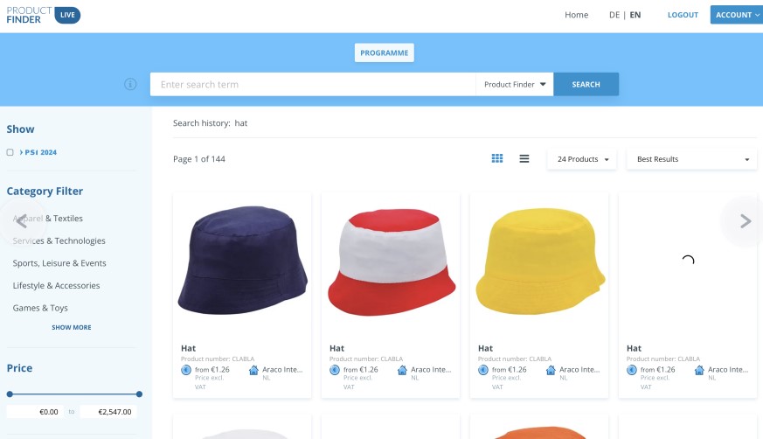Open the PSI 2024 link
Image resolution: width=763 pixels, height=439 pixels.
(38, 152)
